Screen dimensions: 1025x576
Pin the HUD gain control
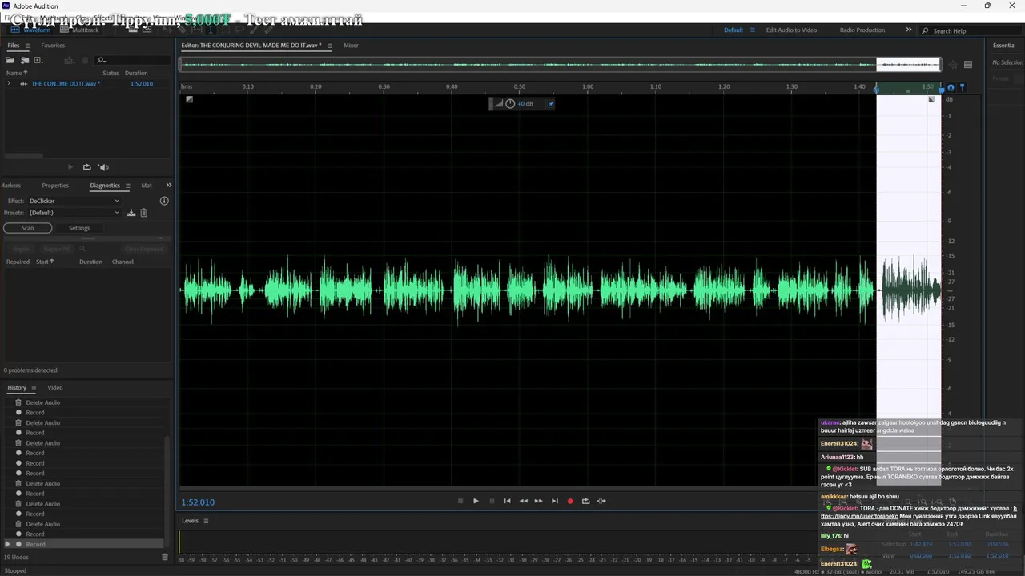550,103
